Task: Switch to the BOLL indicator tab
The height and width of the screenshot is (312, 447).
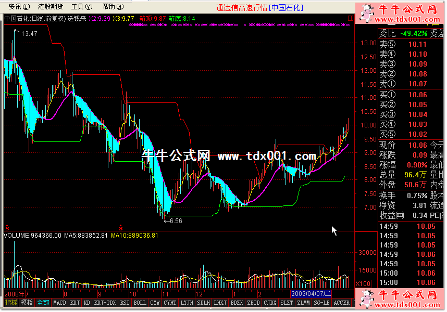Action: (x=140, y=303)
